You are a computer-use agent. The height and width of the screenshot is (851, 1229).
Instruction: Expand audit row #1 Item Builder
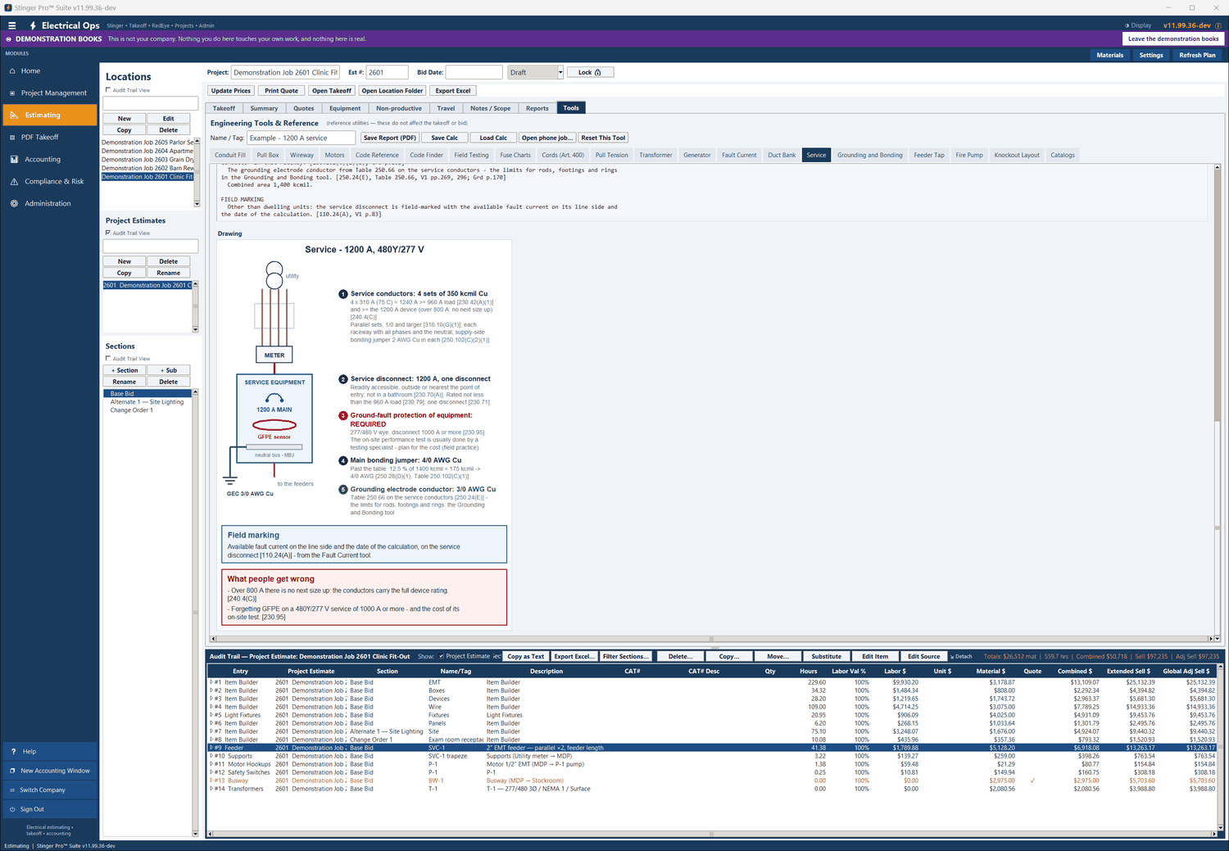tap(211, 682)
